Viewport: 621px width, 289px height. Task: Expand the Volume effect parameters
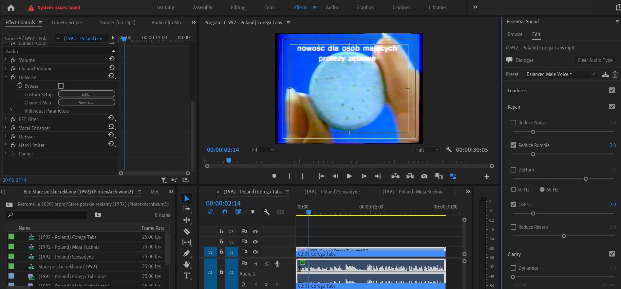pyautogui.click(x=6, y=60)
